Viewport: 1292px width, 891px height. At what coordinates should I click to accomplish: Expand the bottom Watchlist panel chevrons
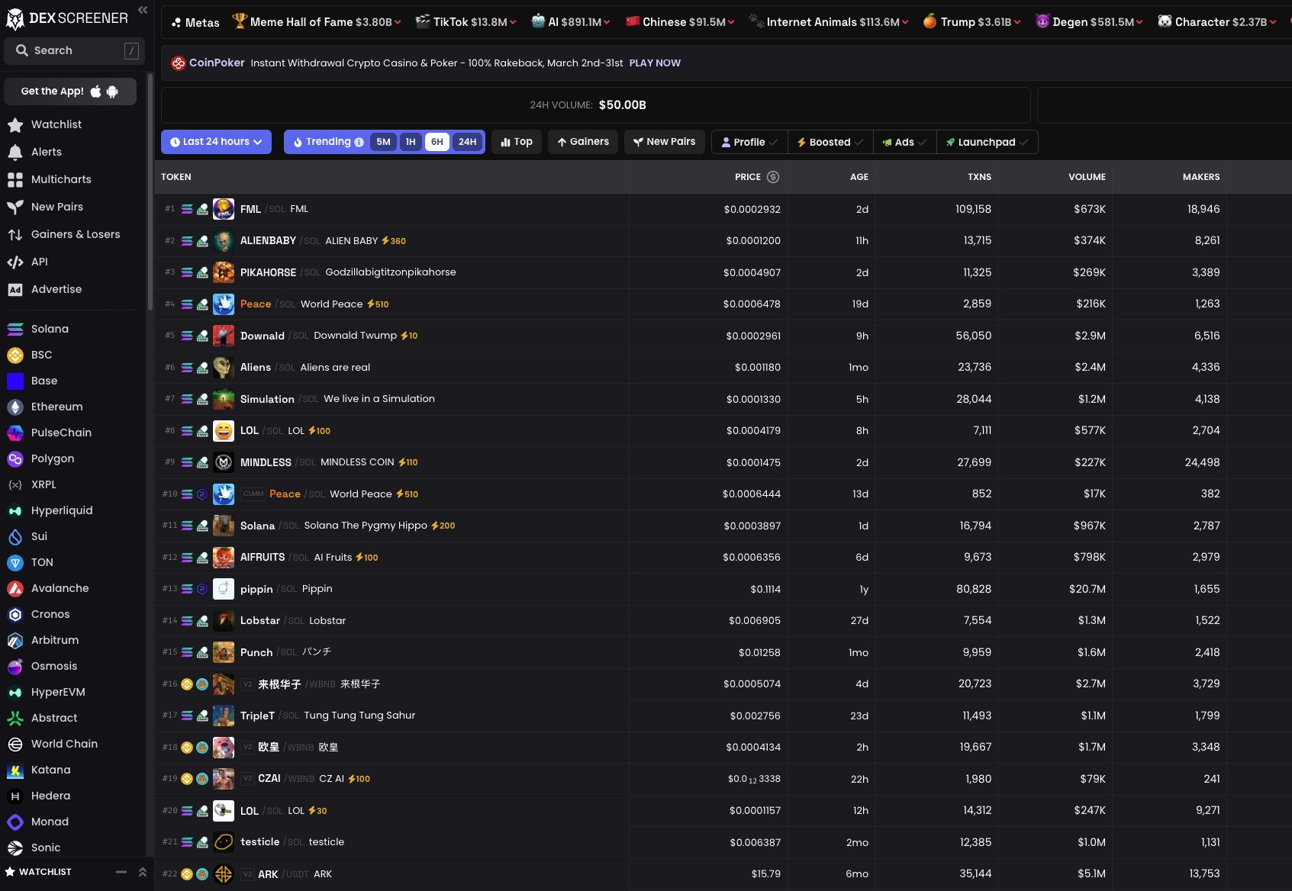coord(142,872)
